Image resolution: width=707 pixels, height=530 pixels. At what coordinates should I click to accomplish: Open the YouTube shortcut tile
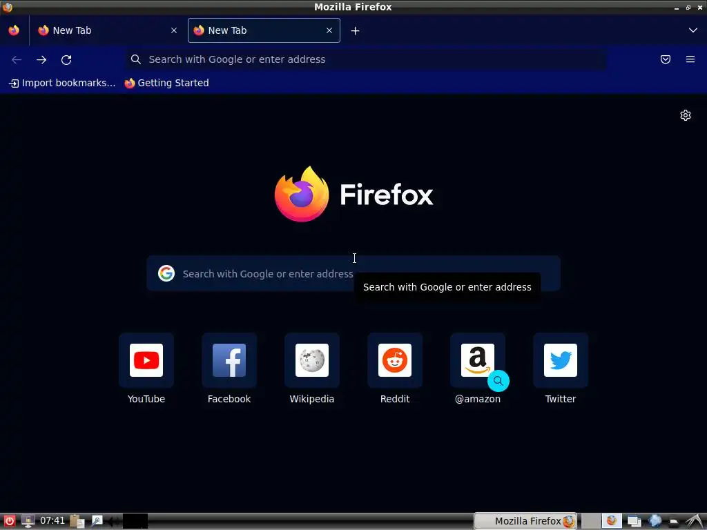[146, 360]
